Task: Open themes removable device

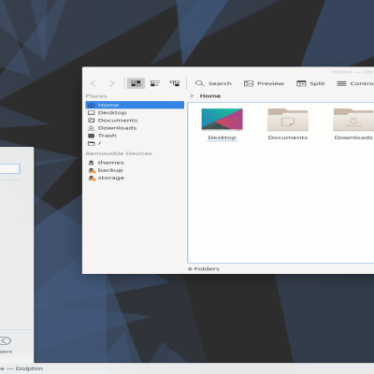Action: [135, 163]
